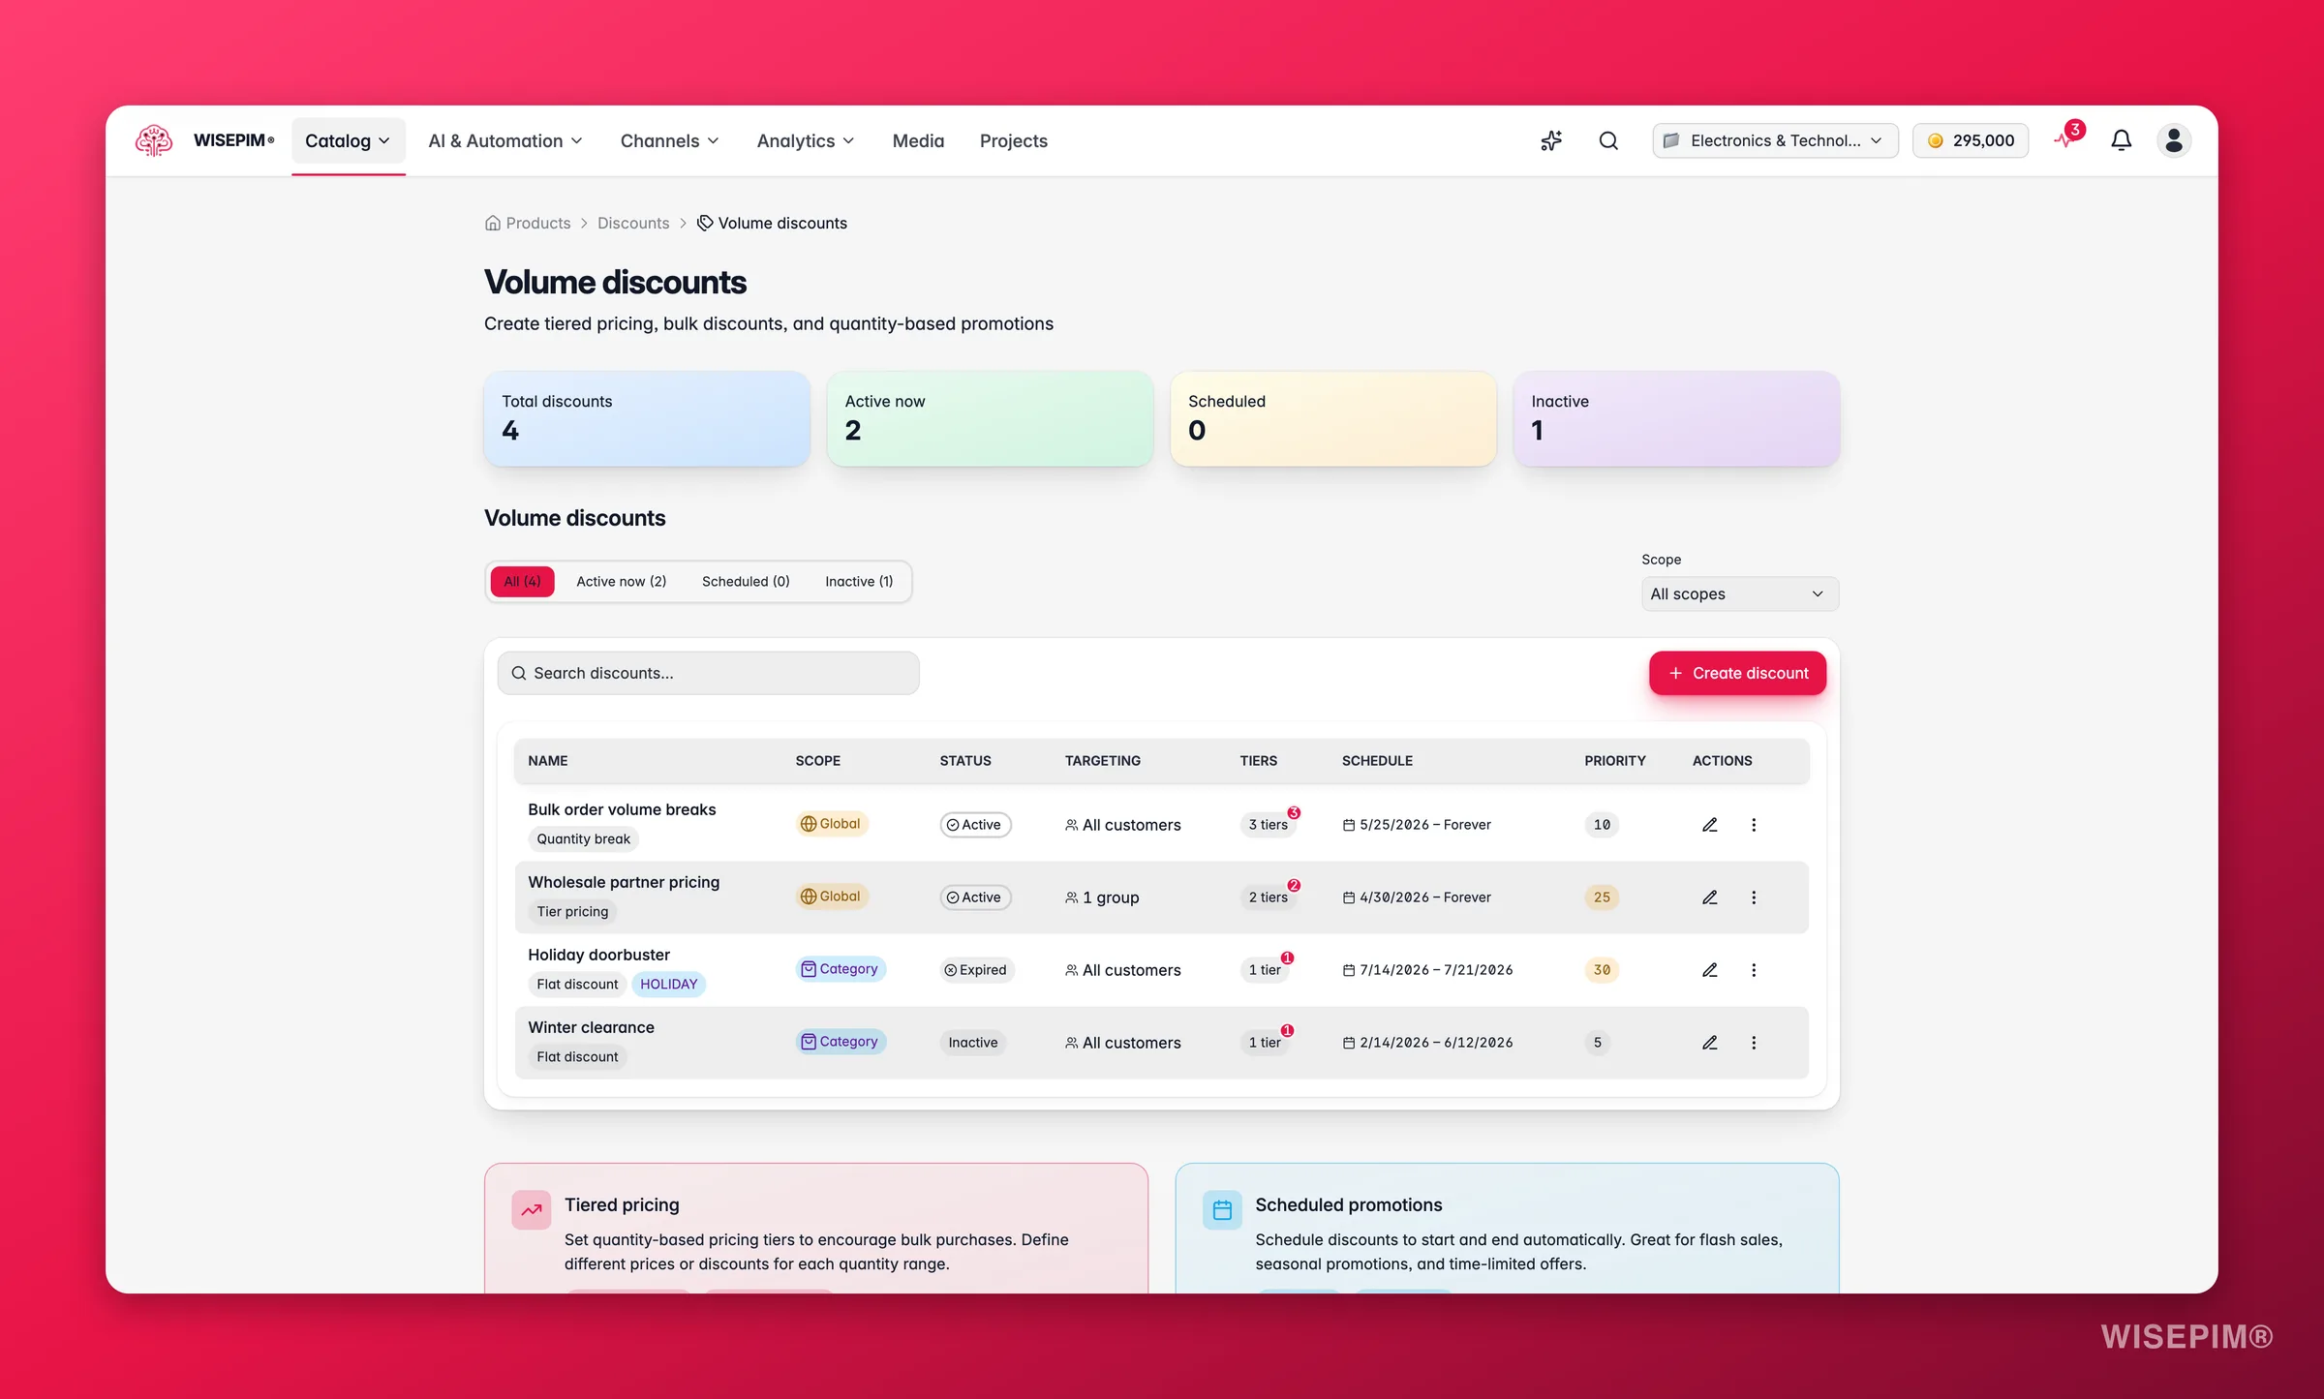The height and width of the screenshot is (1399, 2324).
Task: Open more actions for Winter clearance
Action: [x=1754, y=1043]
